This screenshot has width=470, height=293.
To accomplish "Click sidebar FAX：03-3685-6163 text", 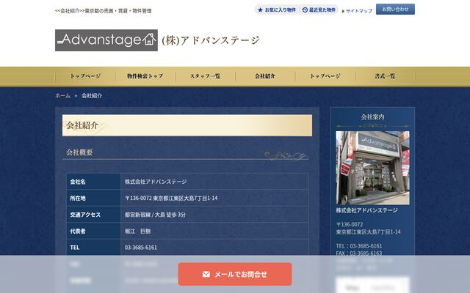I will [359, 253].
